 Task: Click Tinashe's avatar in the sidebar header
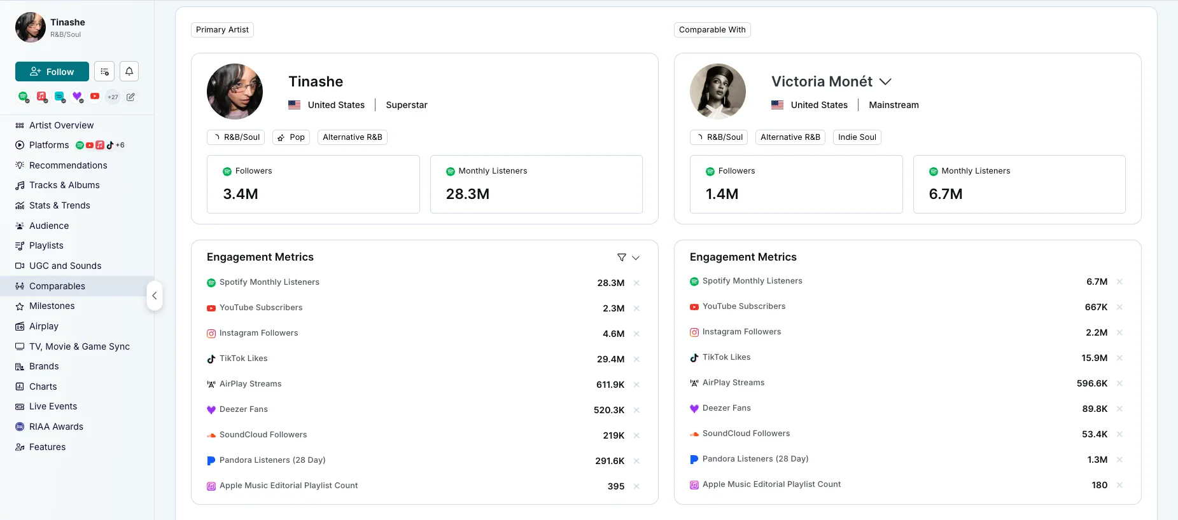(x=31, y=27)
